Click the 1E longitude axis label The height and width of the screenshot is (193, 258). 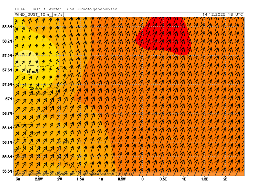184,179
